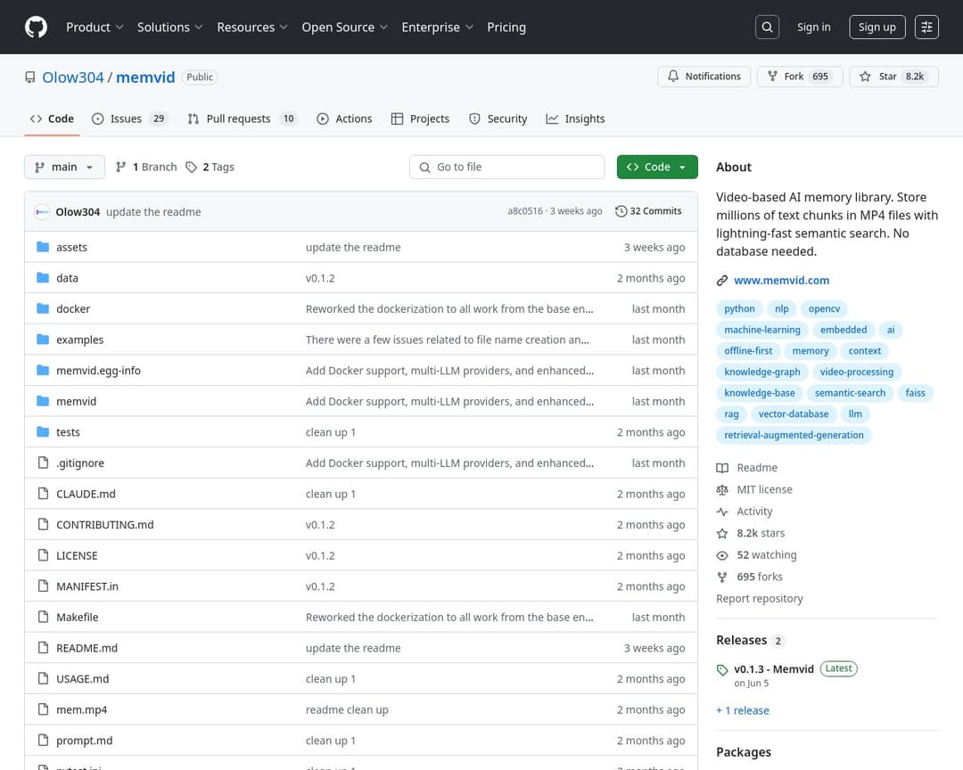The image size is (963, 770).
Task: Click the repository icon beside Olow304
Action: tap(30, 78)
